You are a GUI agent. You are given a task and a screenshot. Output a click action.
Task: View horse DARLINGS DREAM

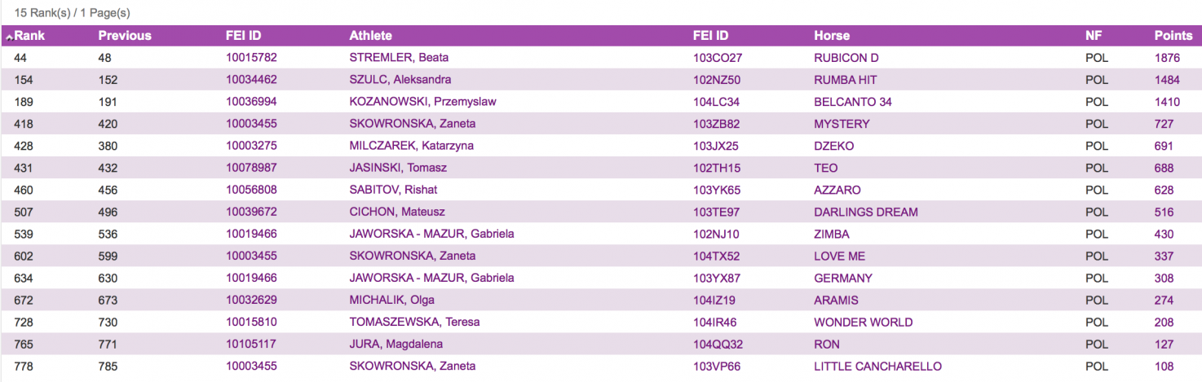point(865,212)
